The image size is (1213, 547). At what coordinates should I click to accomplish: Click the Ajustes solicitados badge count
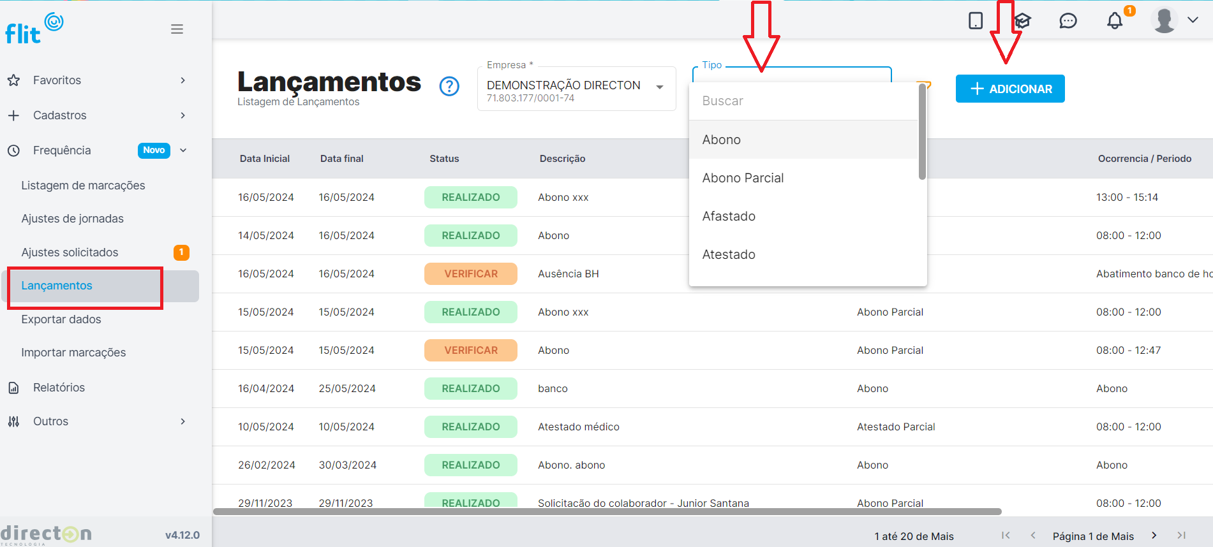(181, 252)
